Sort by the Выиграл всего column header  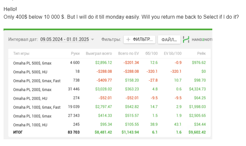click(x=99, y=53)
